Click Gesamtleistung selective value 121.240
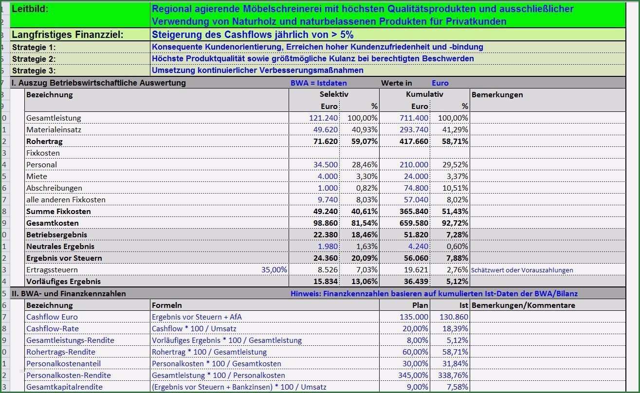 [323, 118]
